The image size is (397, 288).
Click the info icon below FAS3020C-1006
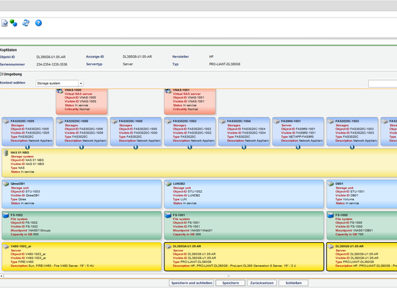tap(81, 147)
